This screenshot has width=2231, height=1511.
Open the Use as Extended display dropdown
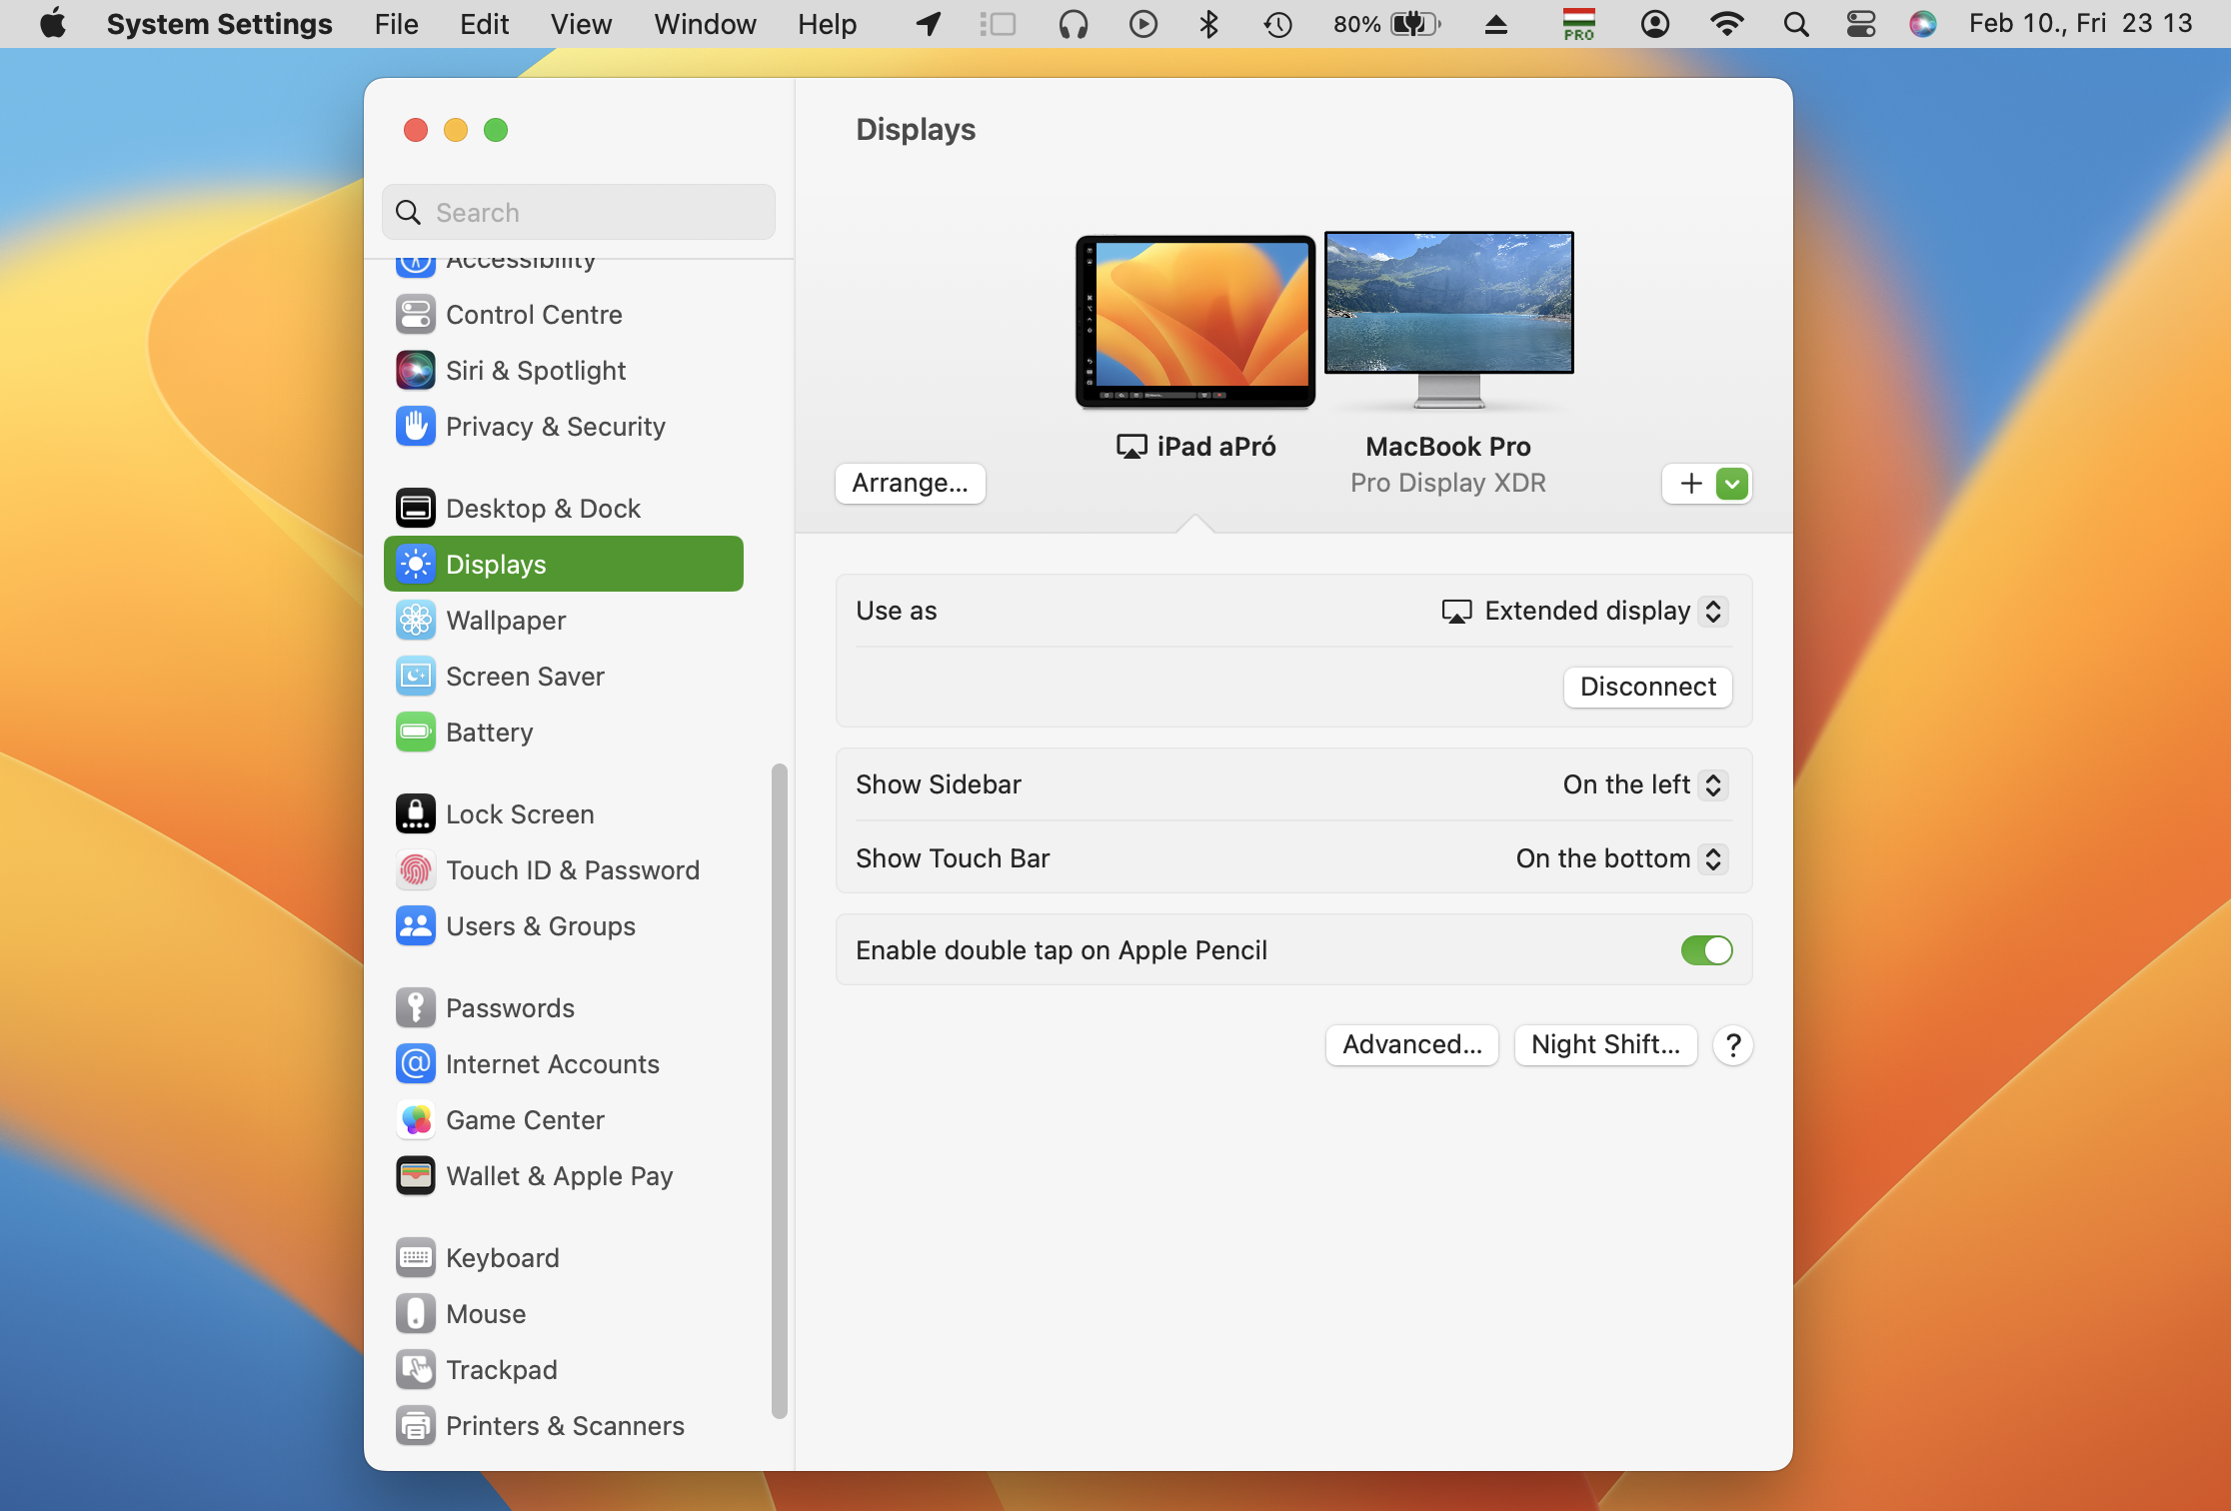[x=1585, y=611]
